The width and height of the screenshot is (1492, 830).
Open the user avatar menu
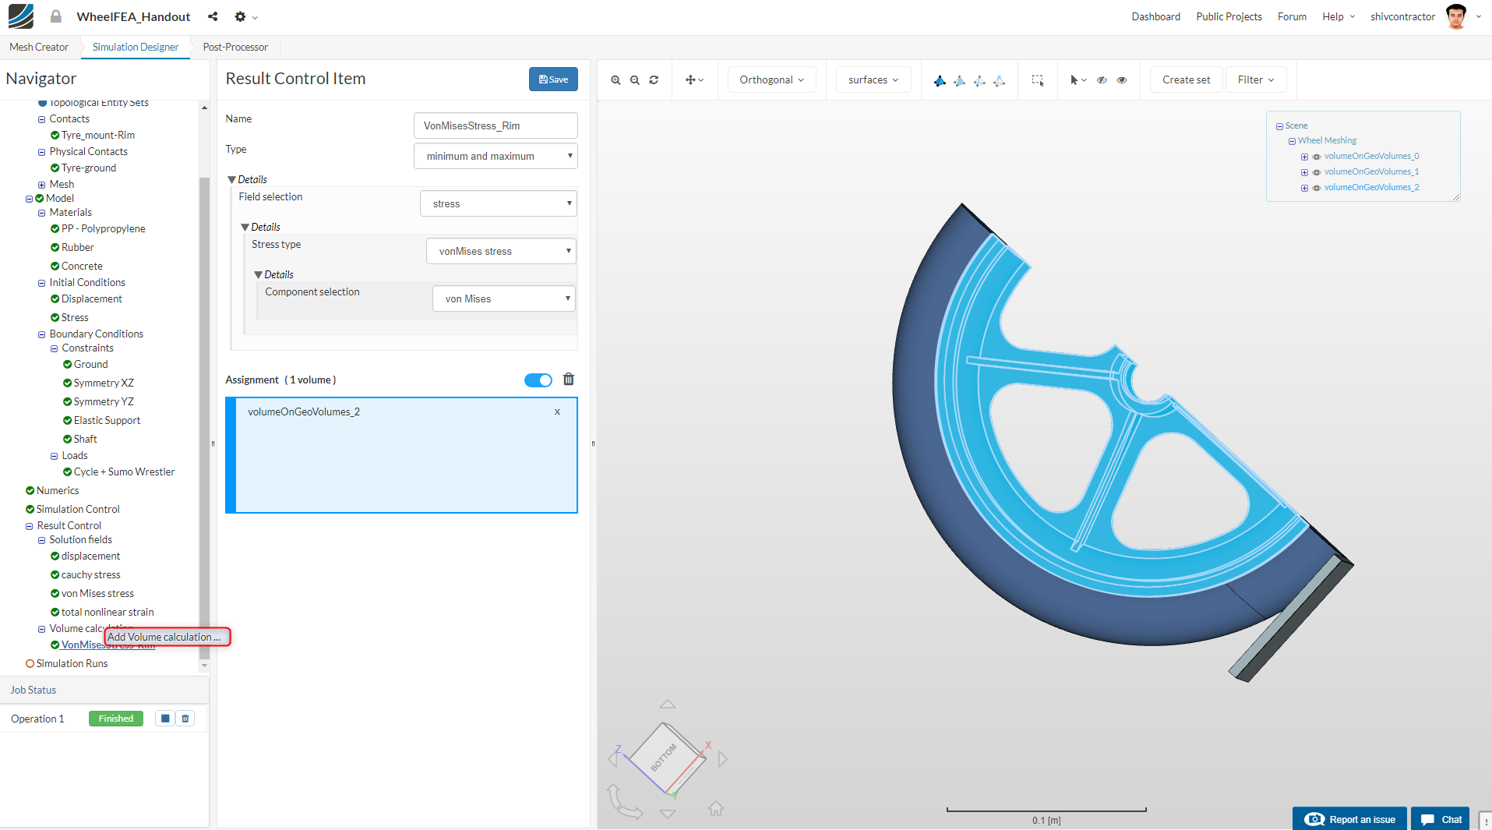[x=1456, y=16]
